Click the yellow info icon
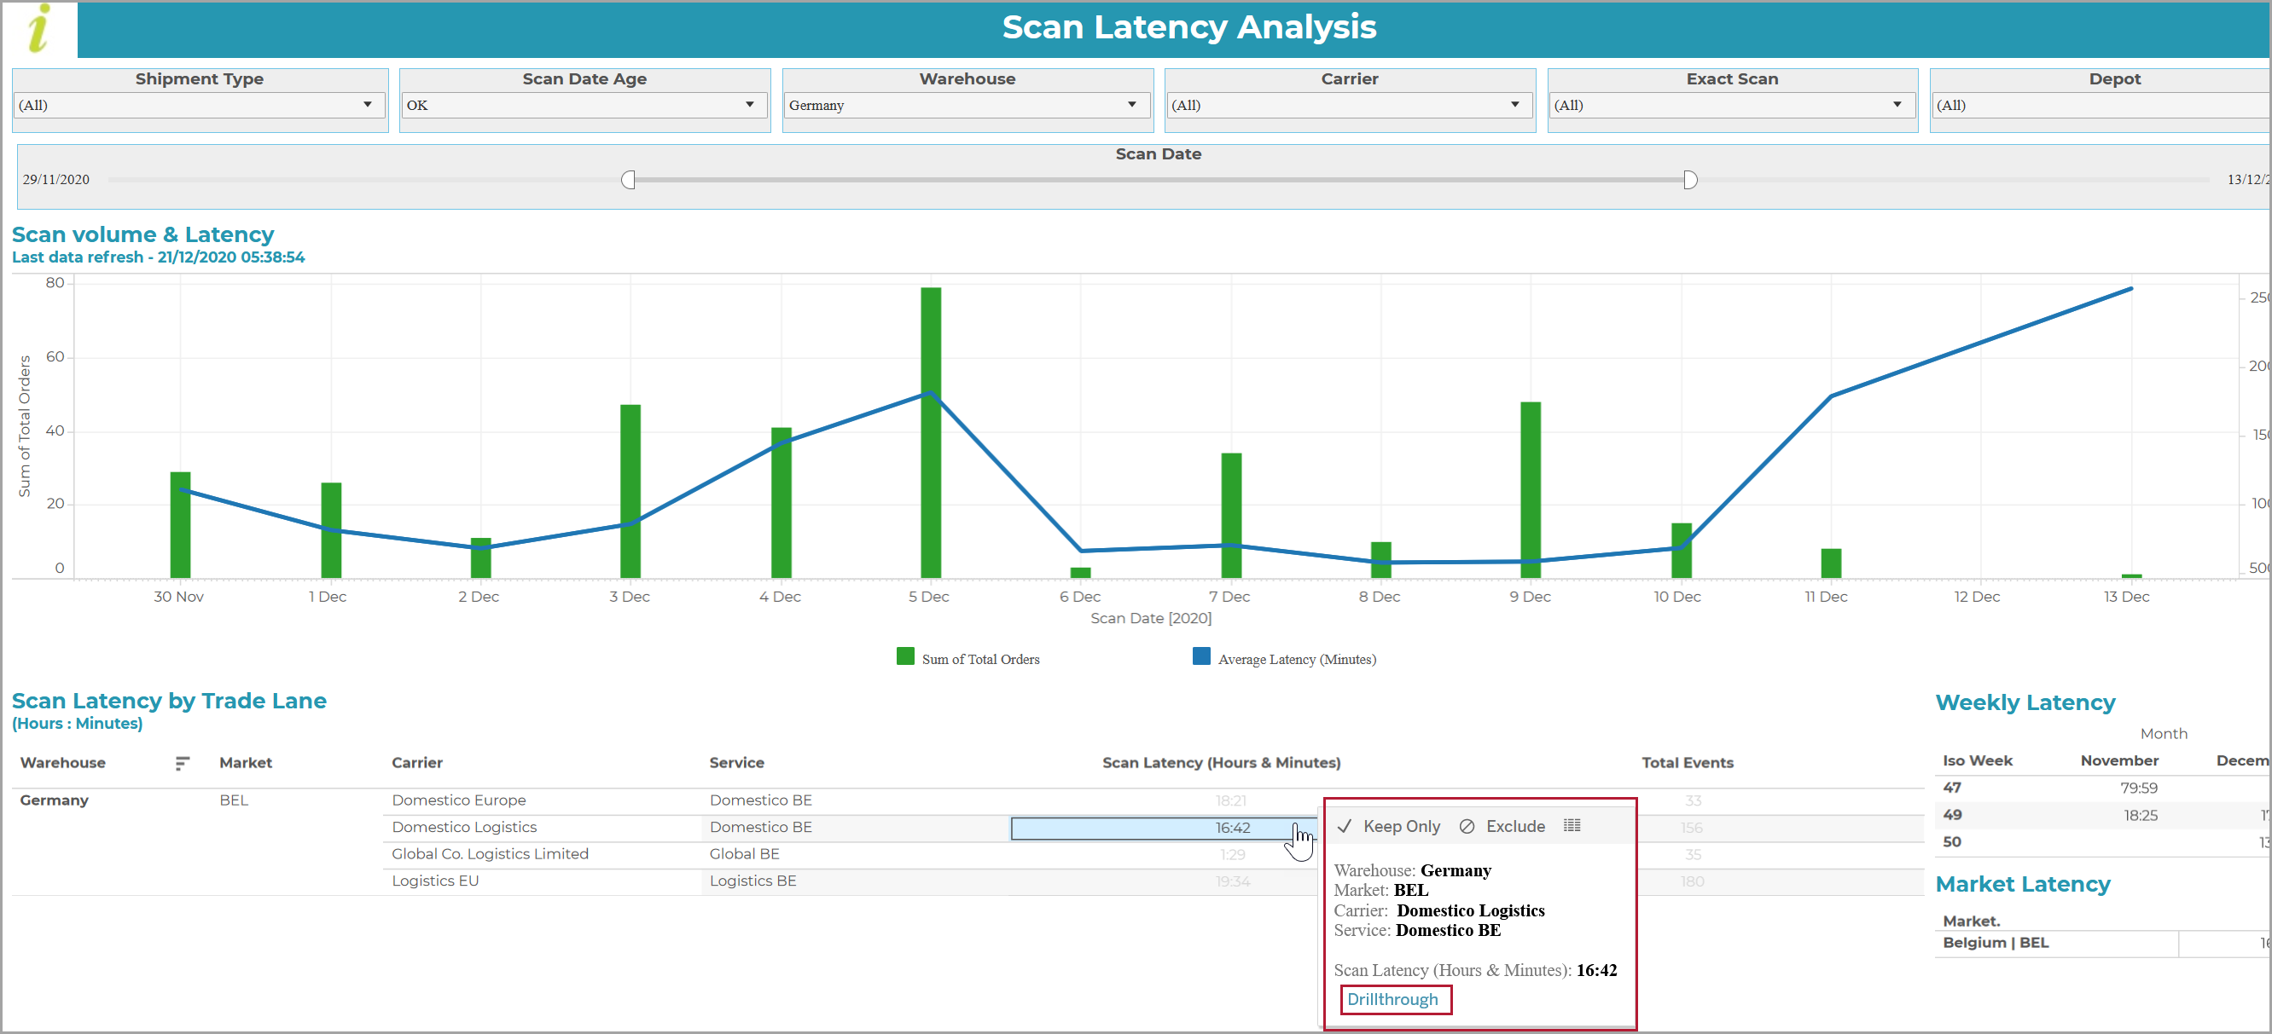 (38, 29)
